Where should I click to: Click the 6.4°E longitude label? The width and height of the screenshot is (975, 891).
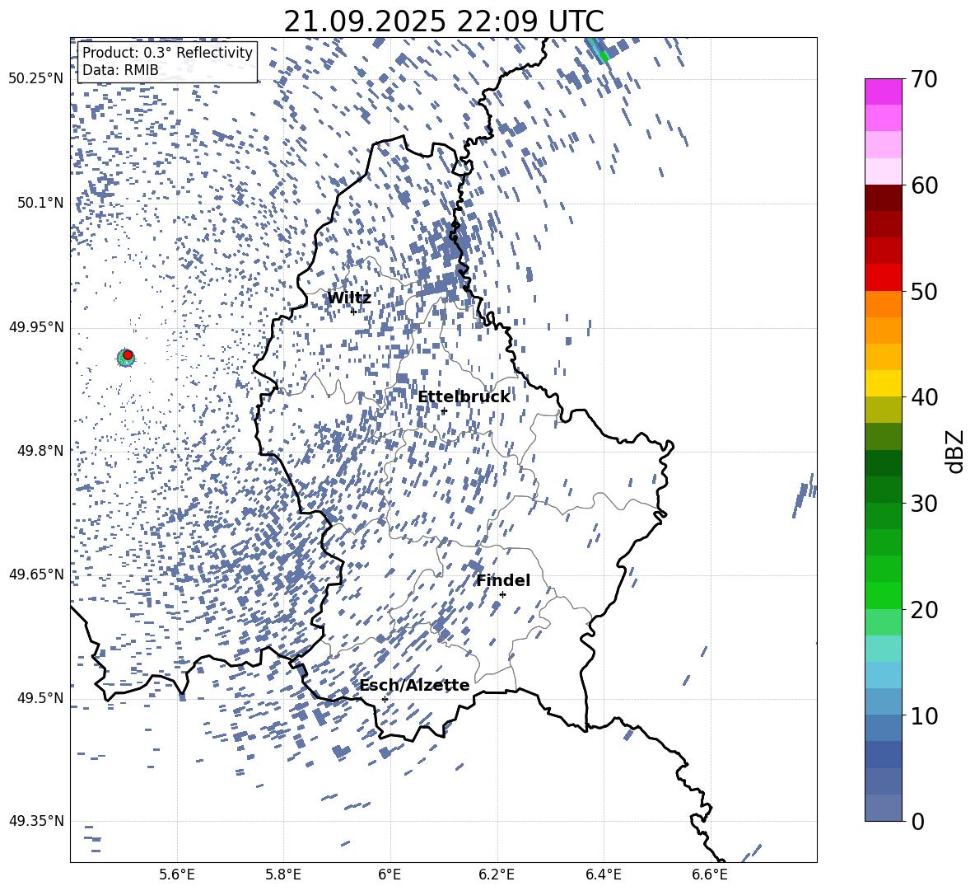click(x=603, y=875)
